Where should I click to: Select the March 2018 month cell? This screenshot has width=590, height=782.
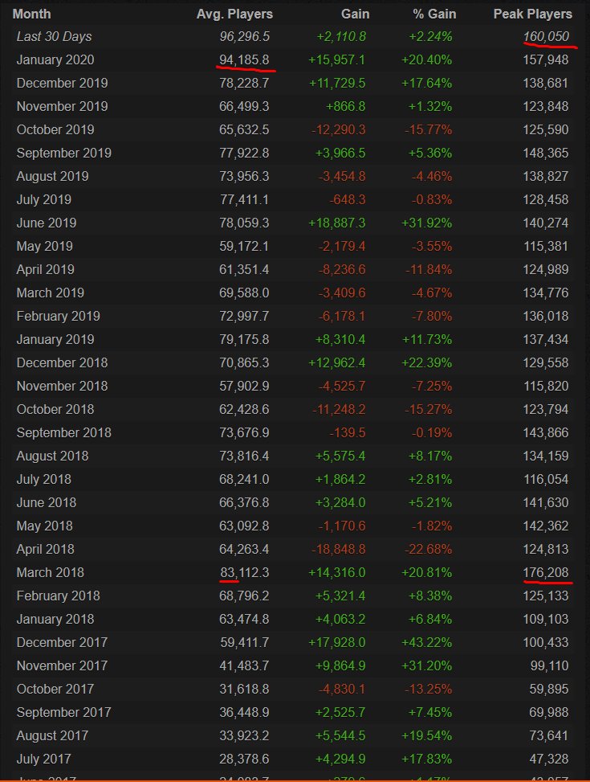tap(51, 572)
